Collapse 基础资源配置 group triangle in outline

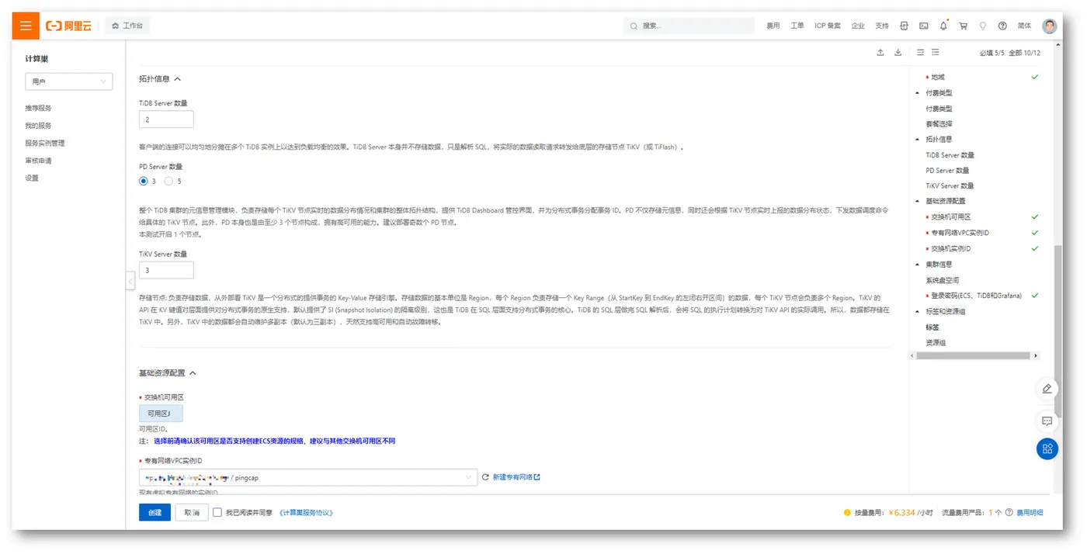[x=918, y=201]
